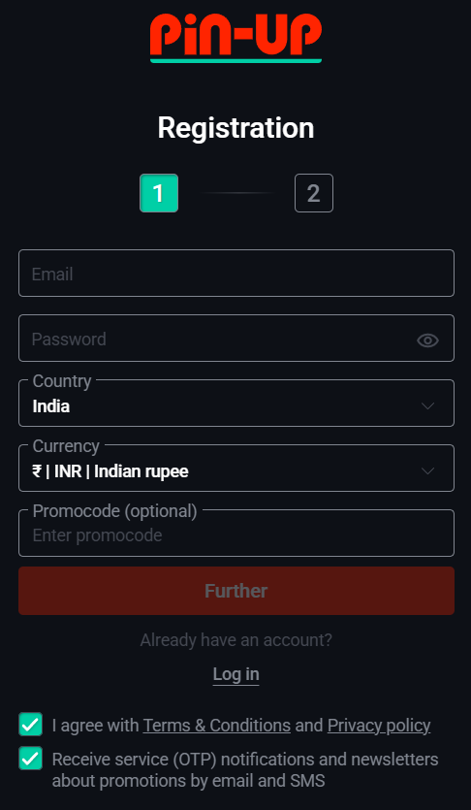Focus the Password input field
This screenshot has height=810, width=471.
236,339
